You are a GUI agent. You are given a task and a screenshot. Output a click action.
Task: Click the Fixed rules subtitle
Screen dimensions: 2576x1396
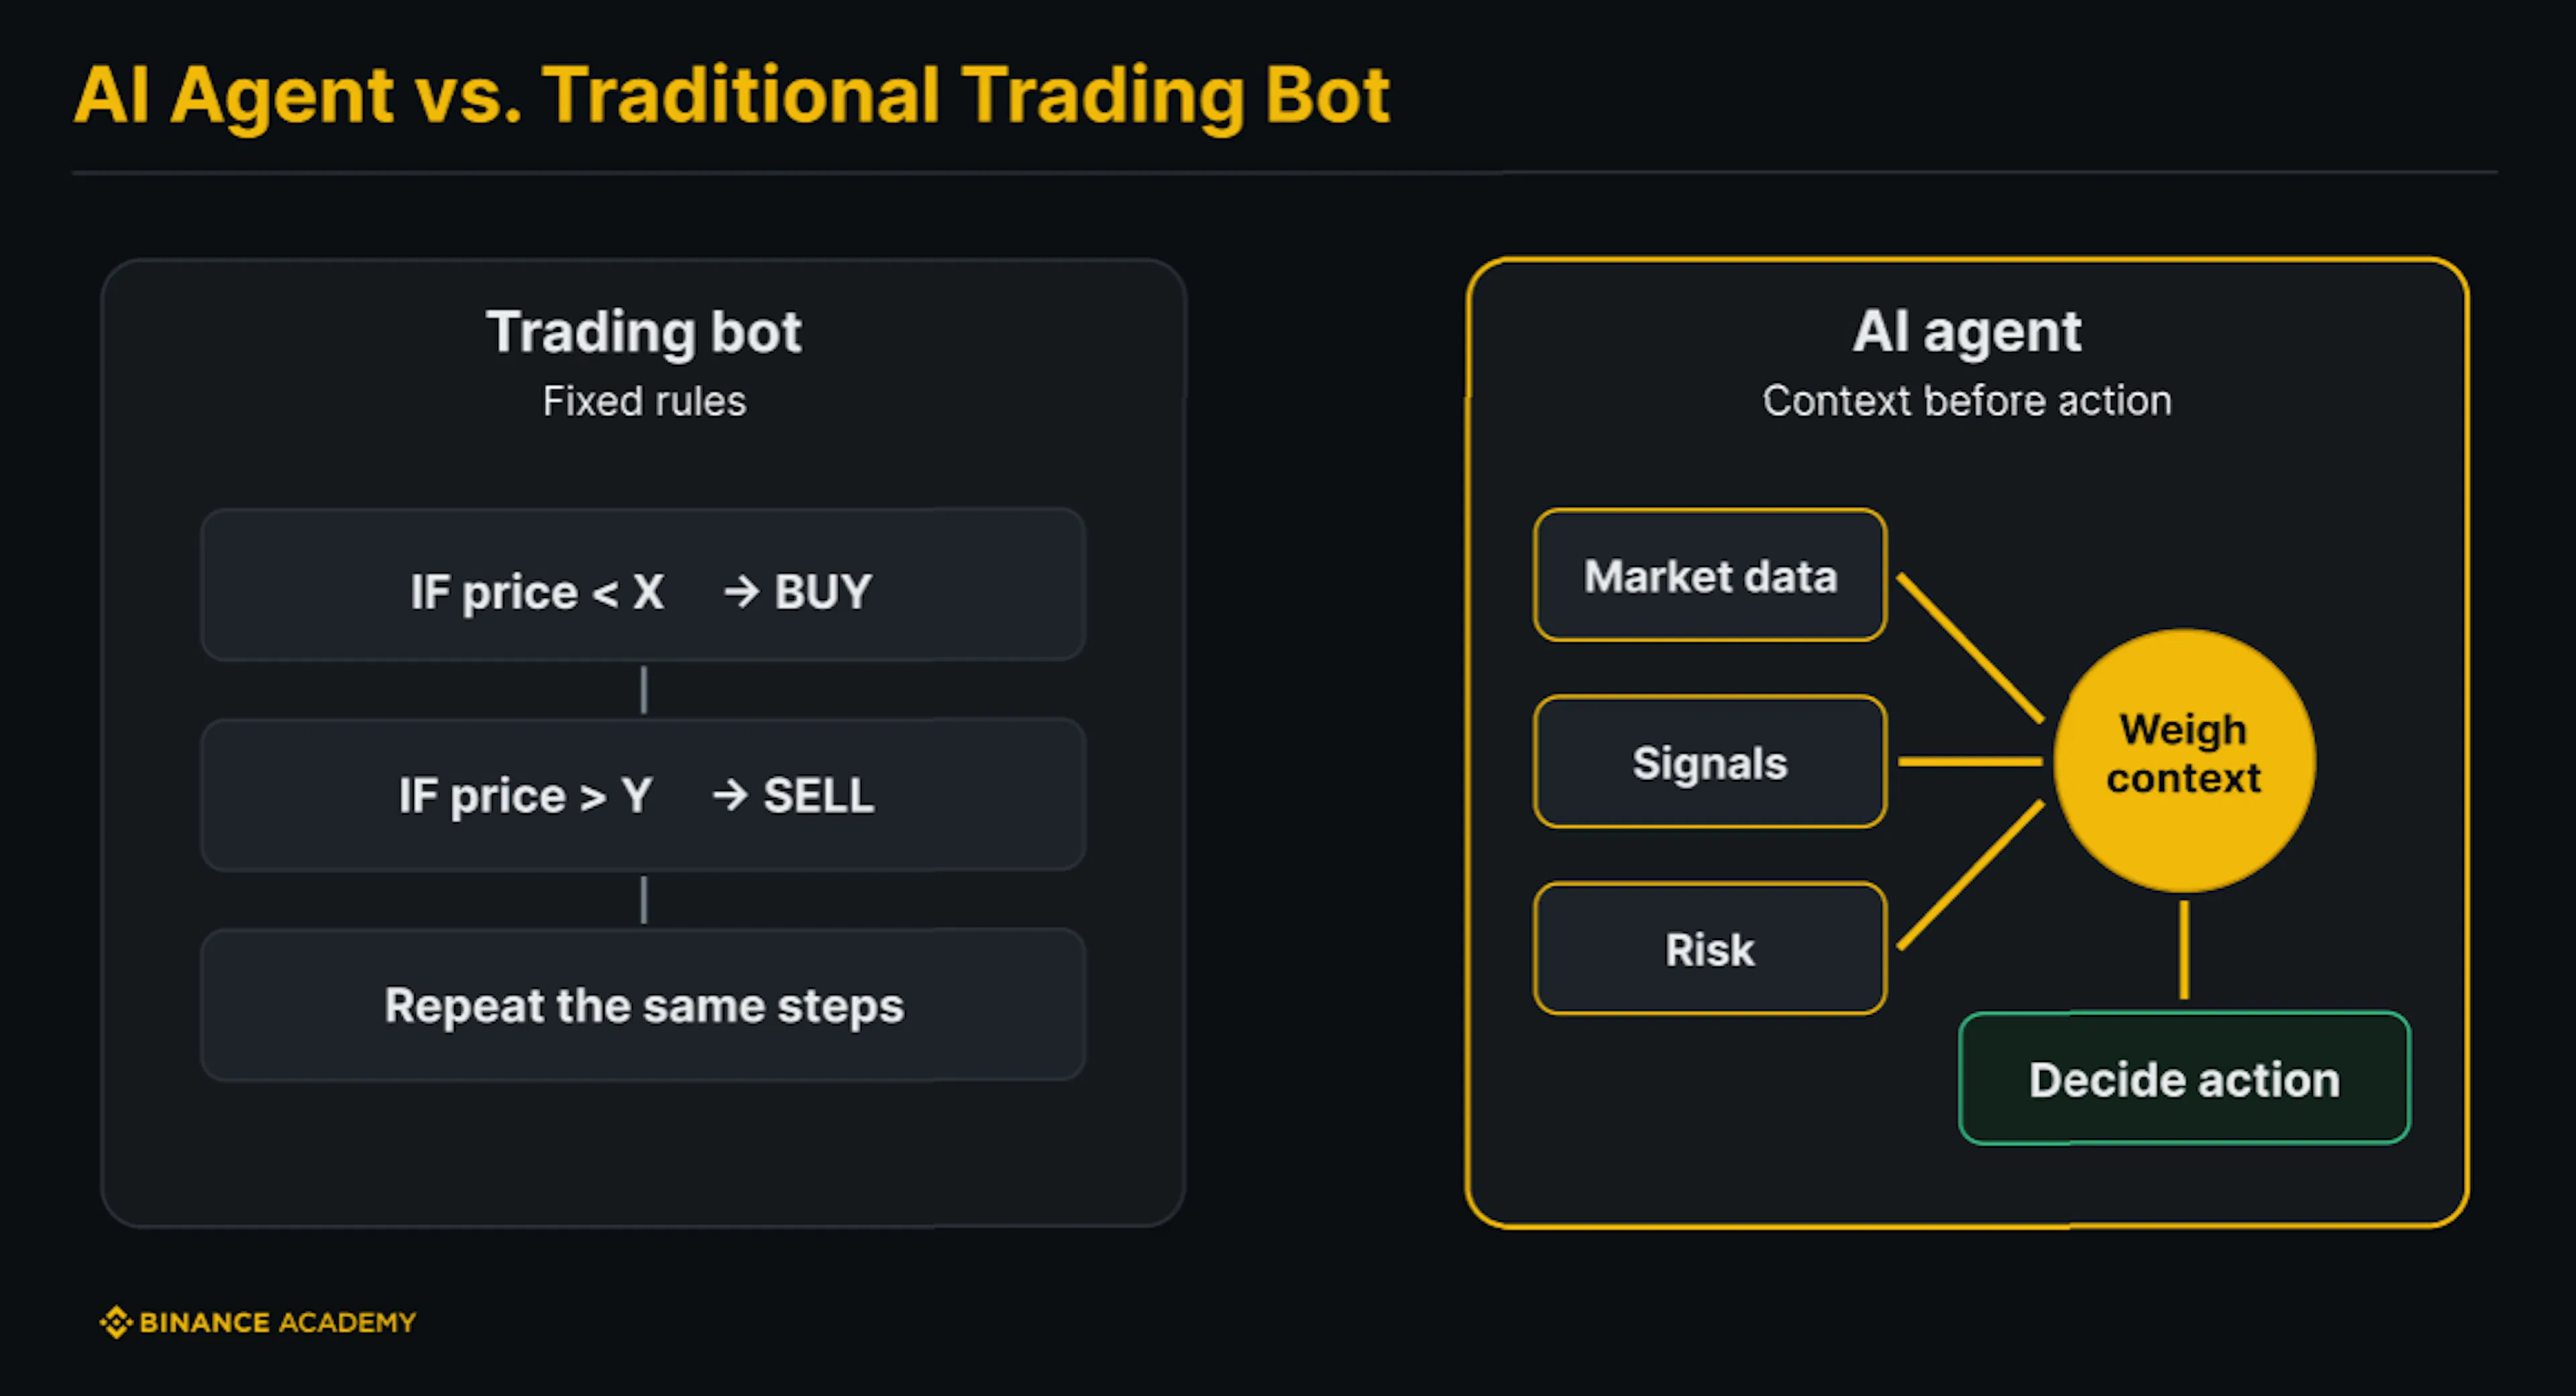click(x=644, y=401)
